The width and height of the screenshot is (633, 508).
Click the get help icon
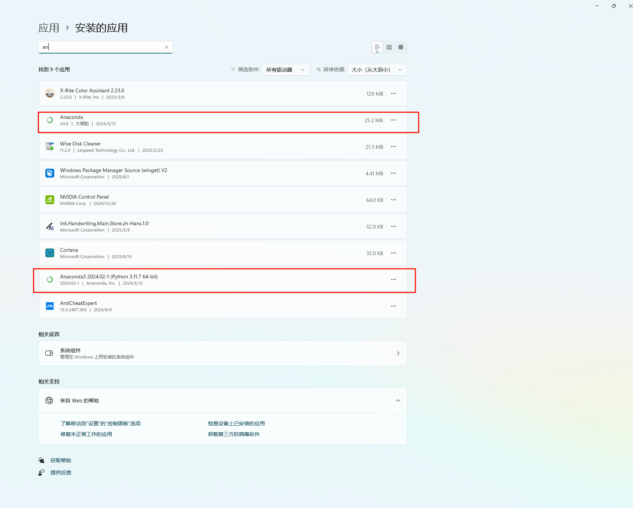coord(41,460)
